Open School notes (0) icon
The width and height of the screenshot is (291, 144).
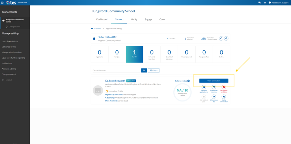pyautogui.click(x=214, y=97)
